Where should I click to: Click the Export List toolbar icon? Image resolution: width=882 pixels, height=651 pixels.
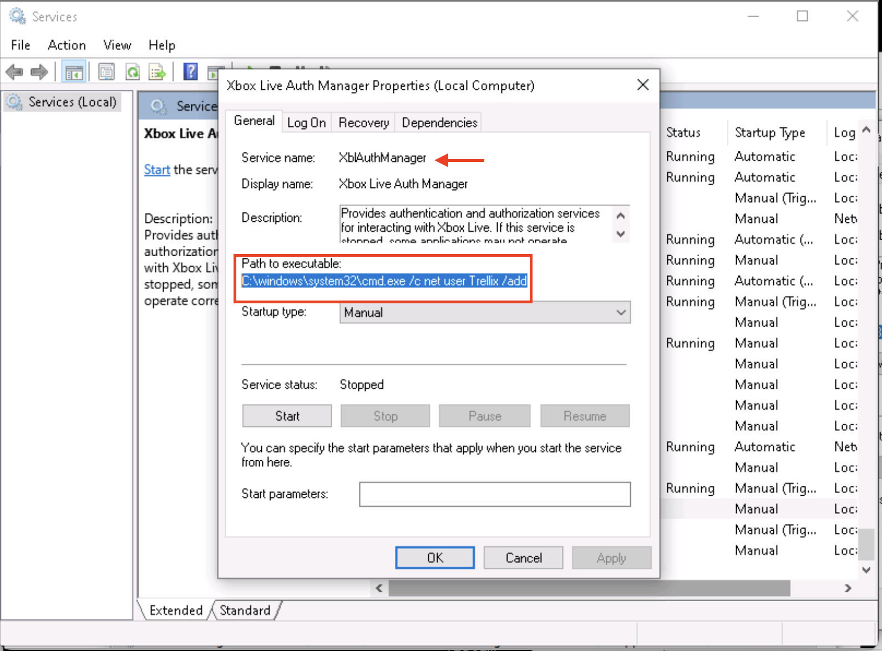[x=158, y=72]
